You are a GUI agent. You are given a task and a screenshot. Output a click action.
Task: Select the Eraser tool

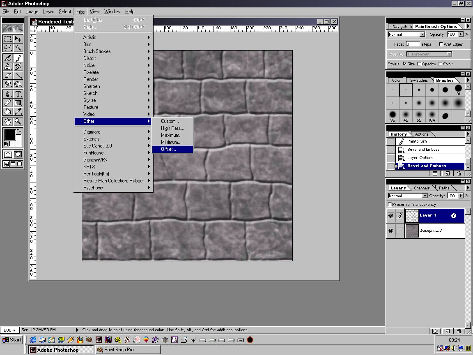[x=8, y=75]
